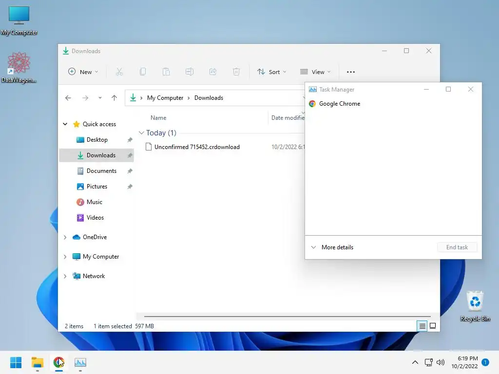
Task: Click the Cut scissors icon in Downloads toolbar
Action: pyautogui.click(x=119, y=72)
